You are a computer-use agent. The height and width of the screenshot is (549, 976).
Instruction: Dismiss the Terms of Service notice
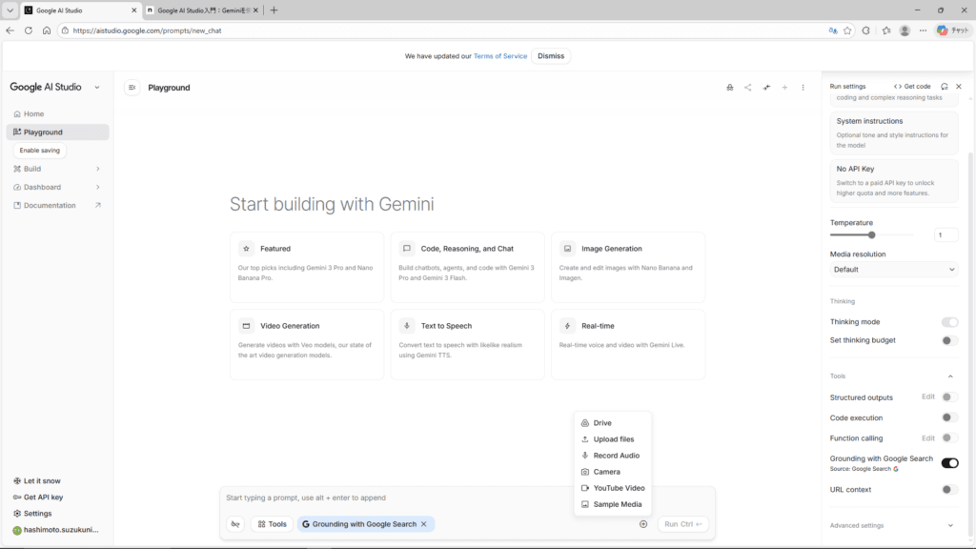[x=551, y=56]
